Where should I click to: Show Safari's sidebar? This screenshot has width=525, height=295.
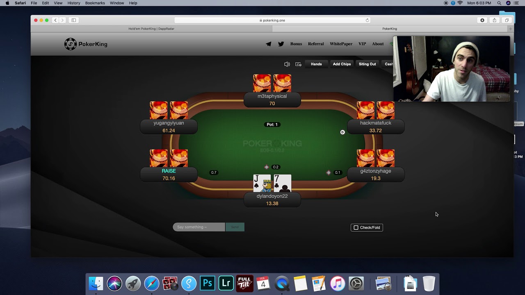tap(73, 20)
